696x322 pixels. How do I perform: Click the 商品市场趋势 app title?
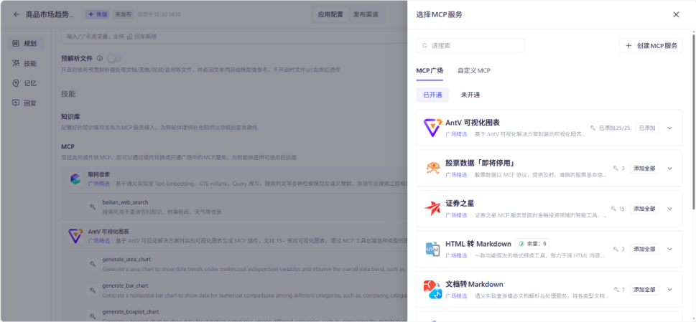(x=50, y=14)
